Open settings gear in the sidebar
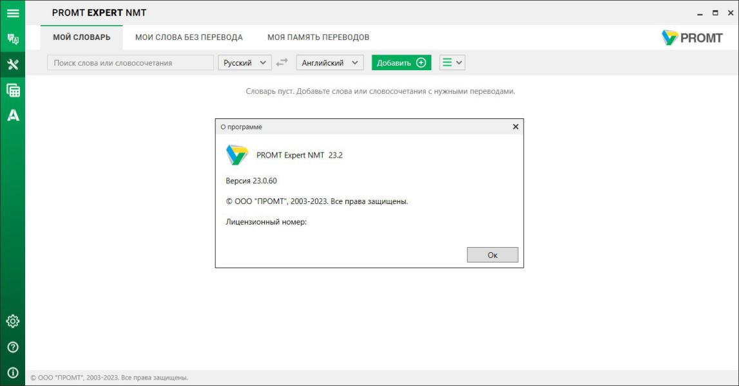The image size is (739, 386). click(x=13, y=321)
